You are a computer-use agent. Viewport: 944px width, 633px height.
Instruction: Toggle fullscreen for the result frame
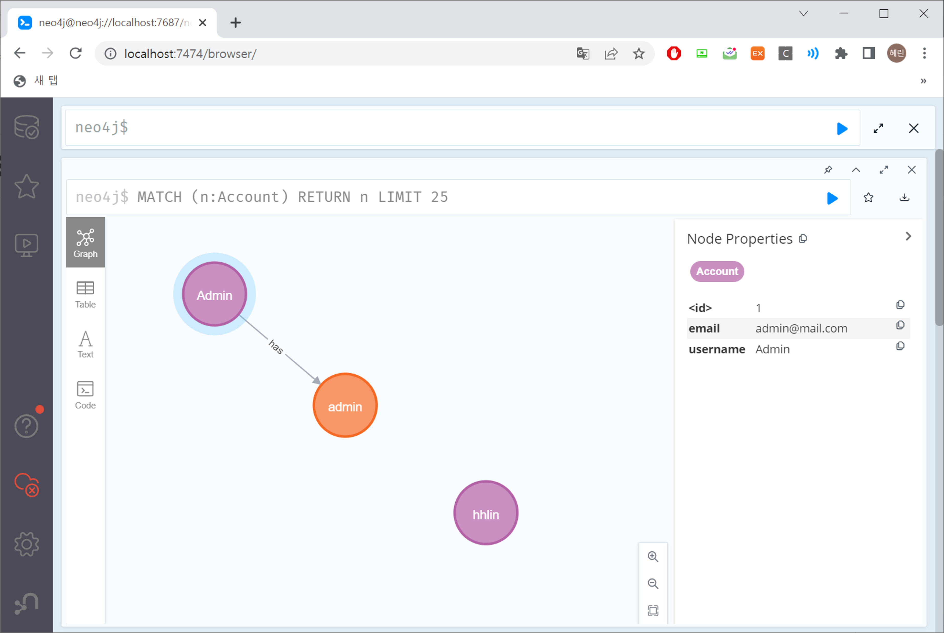tap(884, 170)
